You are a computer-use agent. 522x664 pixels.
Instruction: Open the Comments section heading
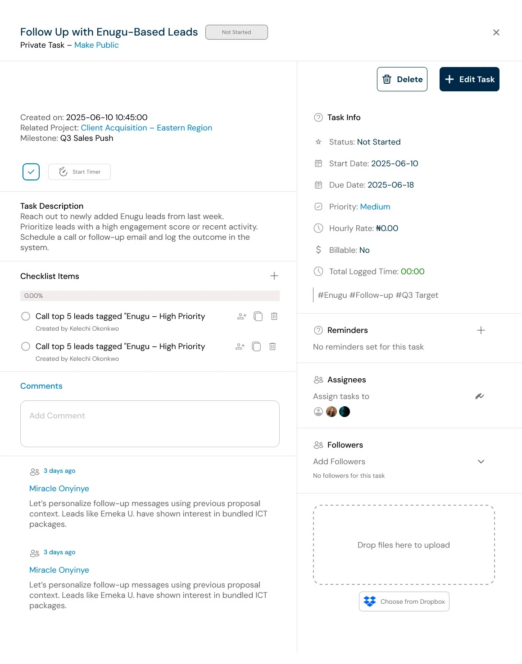click(x=41, y=386)
